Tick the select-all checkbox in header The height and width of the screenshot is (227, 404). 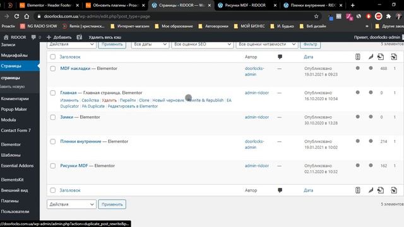[x=53, y=57]
